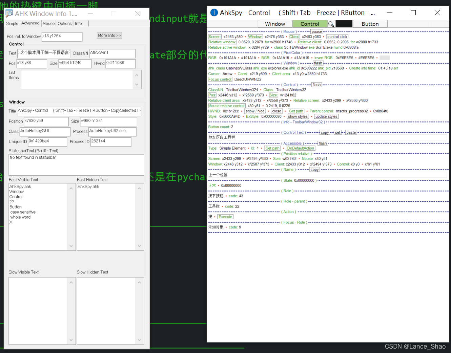Click the StatusbarText box
451x353 pixels.
pyautogui.click(x=76, y=165)
